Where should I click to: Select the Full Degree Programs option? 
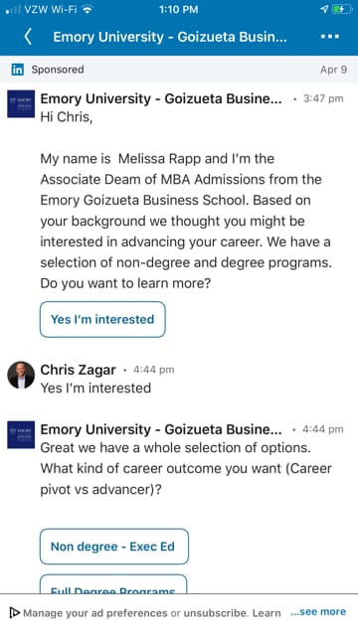113,584
